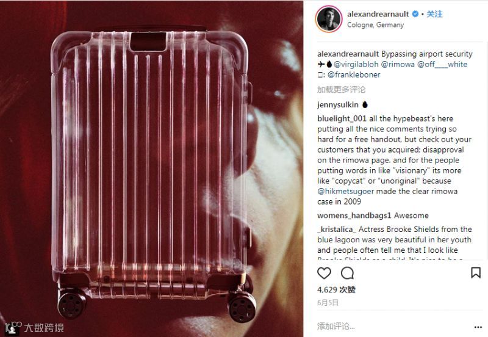The height and width of the screenshot is (337, 488).
Task: Open bluelight_001 commenter profile
Action: click(342, 118)
